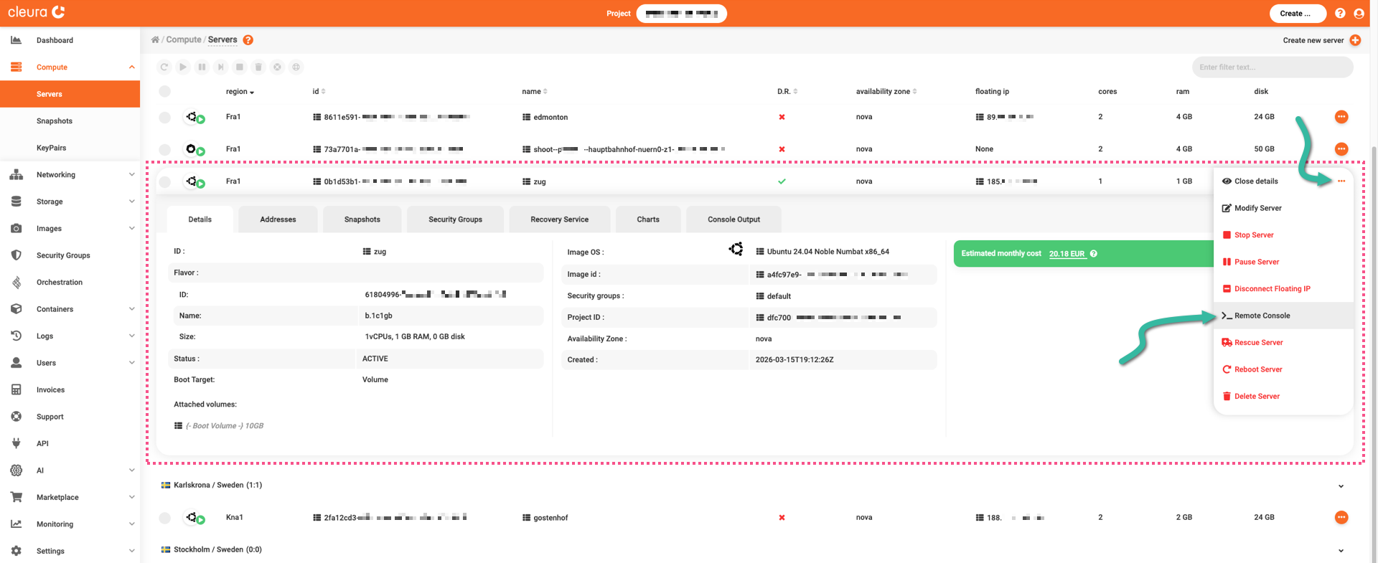Click the rescue lifebuoy icon in the servers toolbar
1378x563 pixels.
tap(277, 67)
